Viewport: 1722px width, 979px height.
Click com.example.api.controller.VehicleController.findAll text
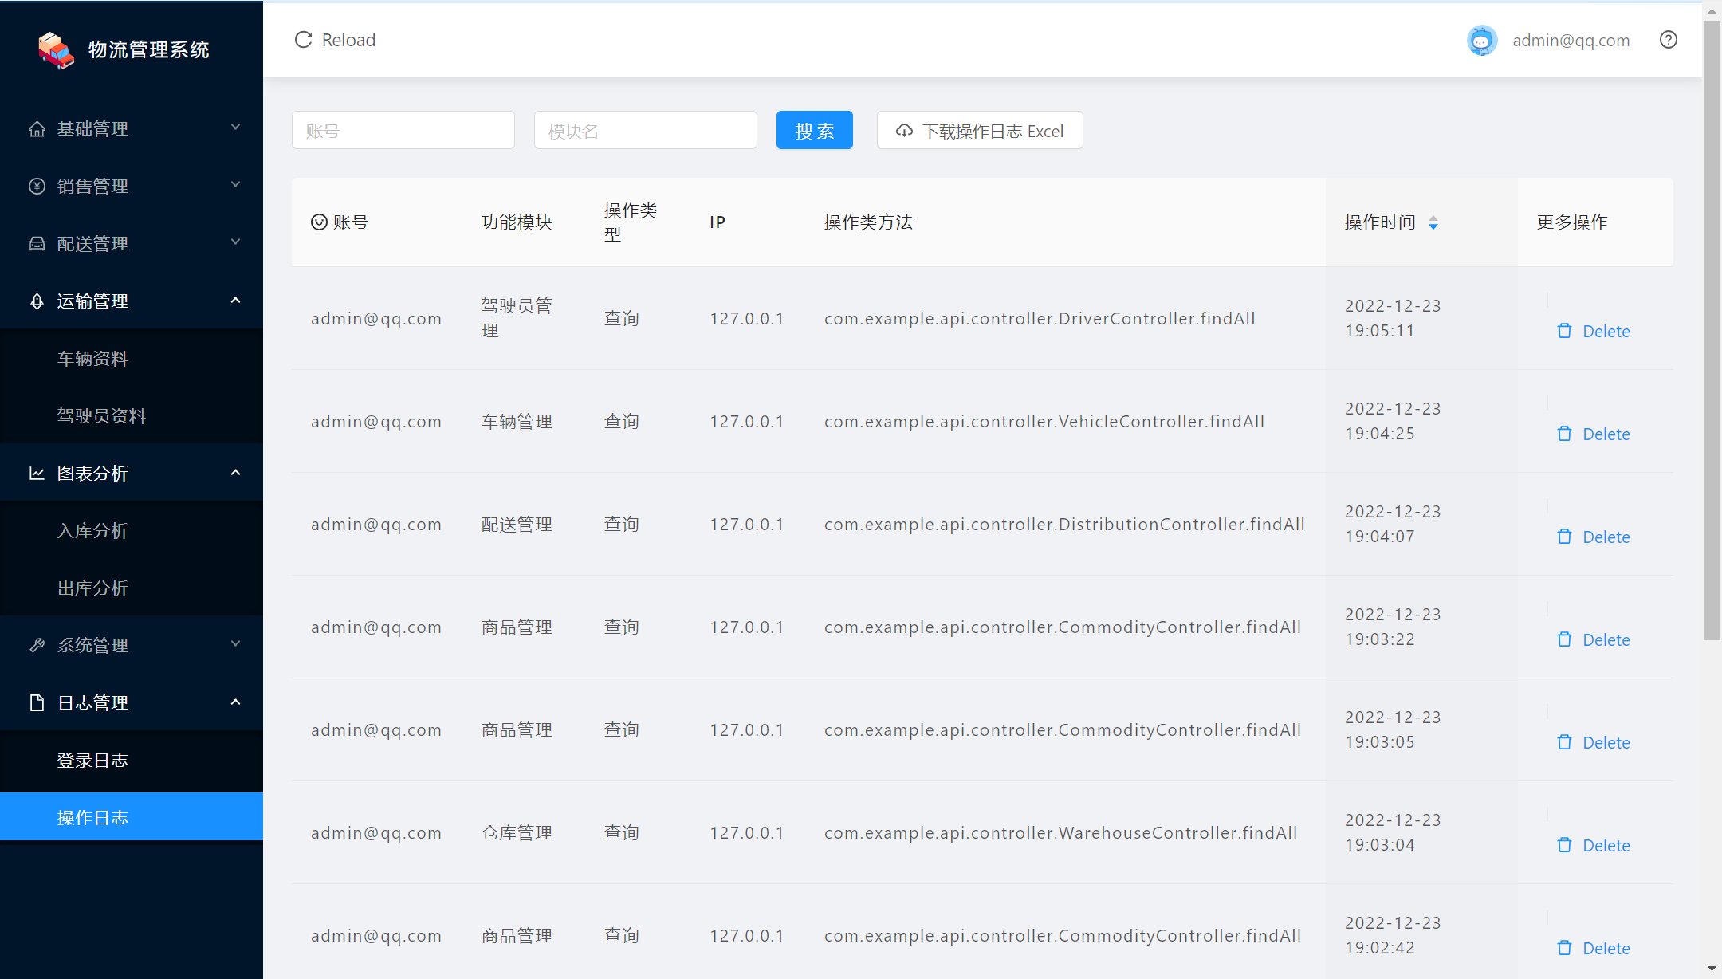1044,422
